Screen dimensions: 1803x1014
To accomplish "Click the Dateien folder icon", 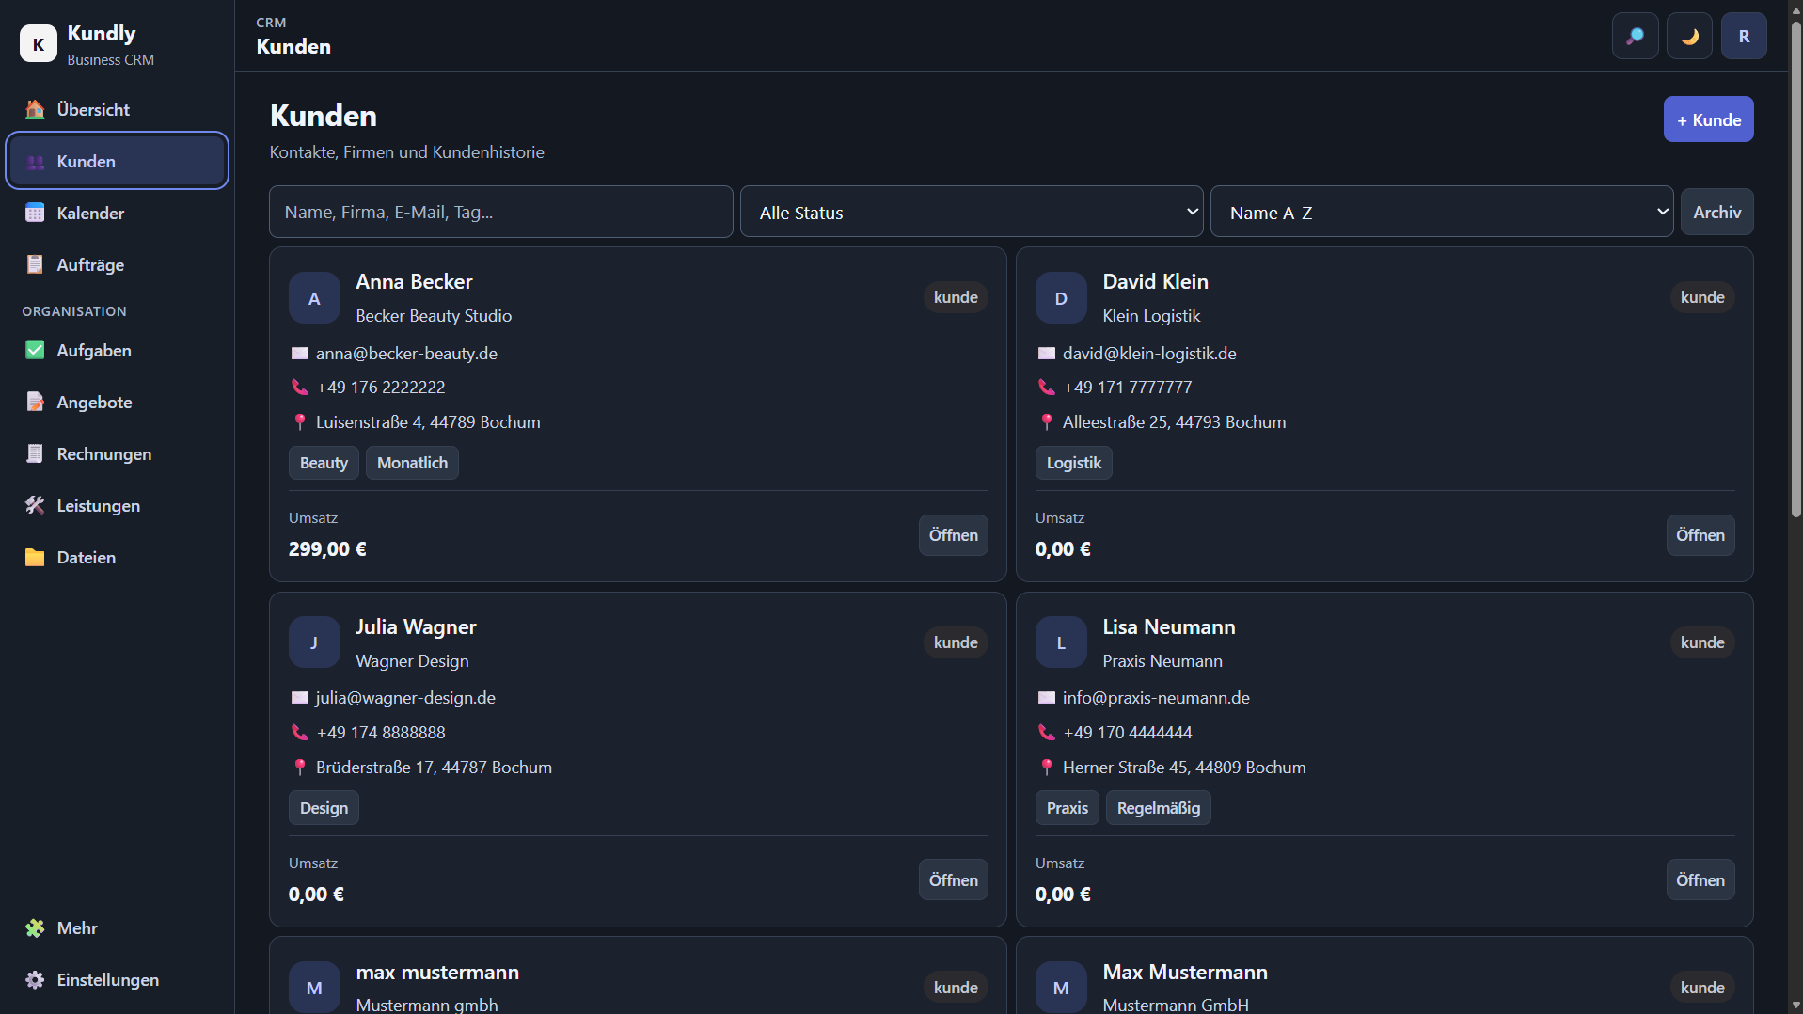I will click(35, 557).
